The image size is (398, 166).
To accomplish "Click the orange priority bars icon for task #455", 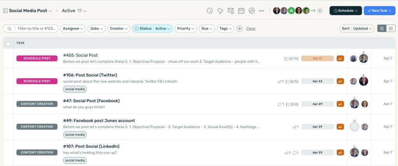I will coord(340,59).
